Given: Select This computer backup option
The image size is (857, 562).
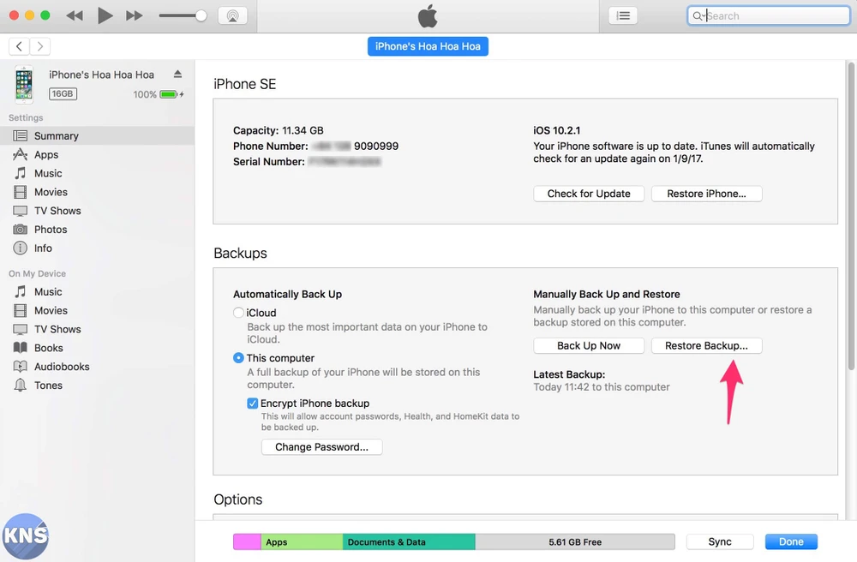Looking at the screenshot, I should [238, 358].
